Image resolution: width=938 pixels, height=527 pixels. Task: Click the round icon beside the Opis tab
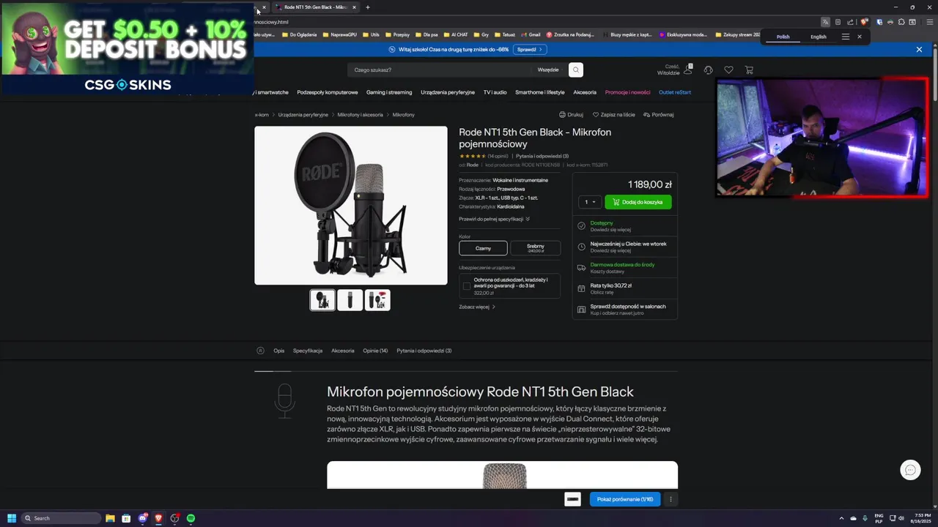click(260, 351)
